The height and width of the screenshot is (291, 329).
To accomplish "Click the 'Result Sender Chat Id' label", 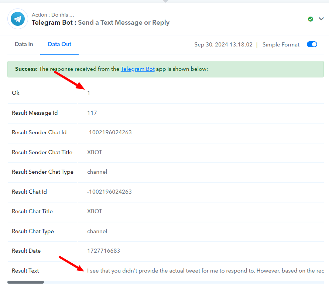I will [39, 132].
